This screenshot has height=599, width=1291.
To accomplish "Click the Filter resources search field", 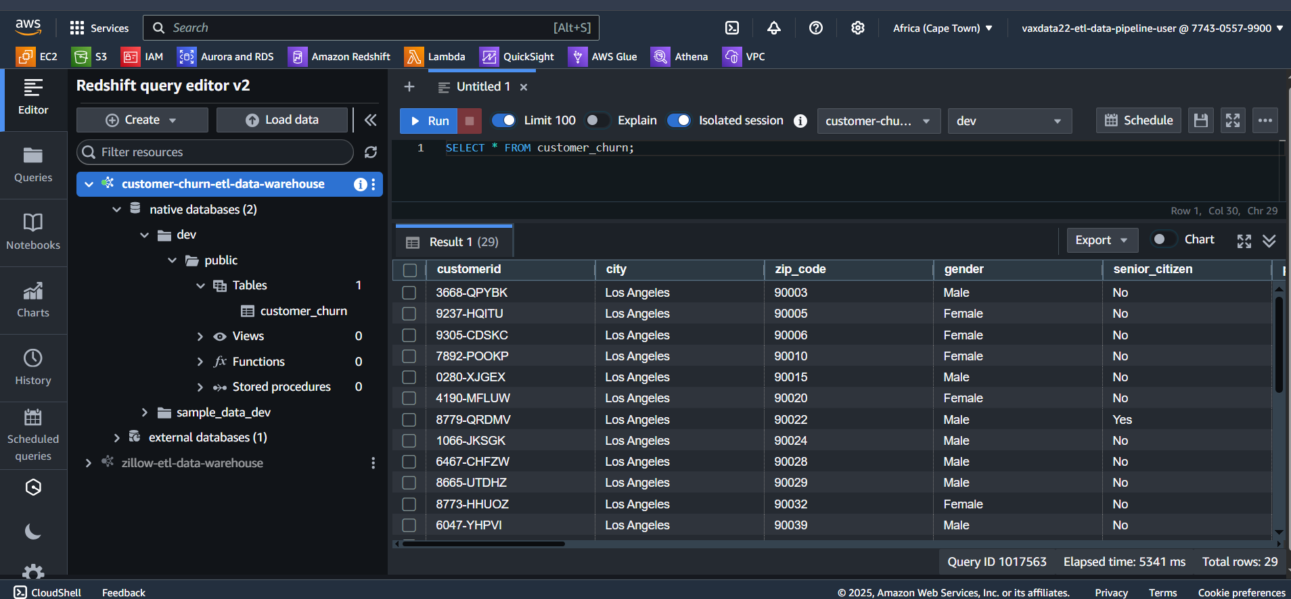I will (x=215, y=152).
